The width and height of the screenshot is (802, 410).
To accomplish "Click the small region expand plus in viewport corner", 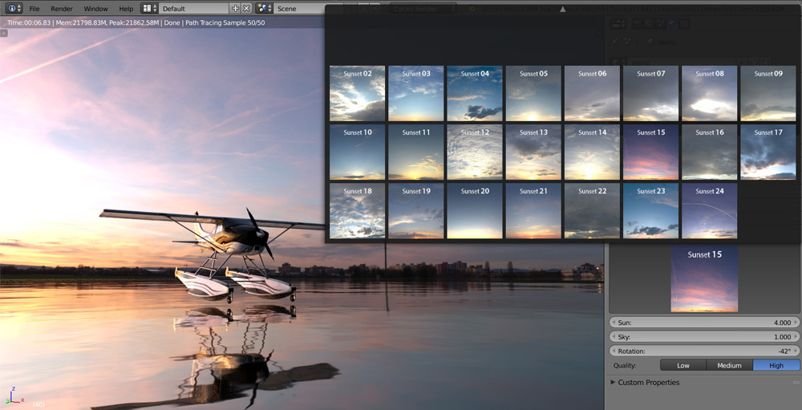I will (3, 33).
